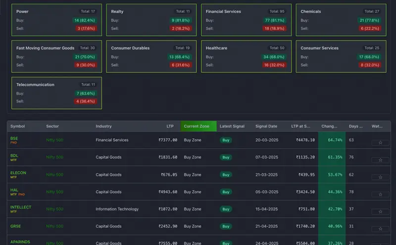Open the GRSE symbol link
This screenshot has width=396, height=245.
tap(16, 226)
